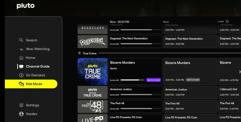The image size is (241, 122).
Task: Click the Settings sliders icon
Action: tap(21, 105)
